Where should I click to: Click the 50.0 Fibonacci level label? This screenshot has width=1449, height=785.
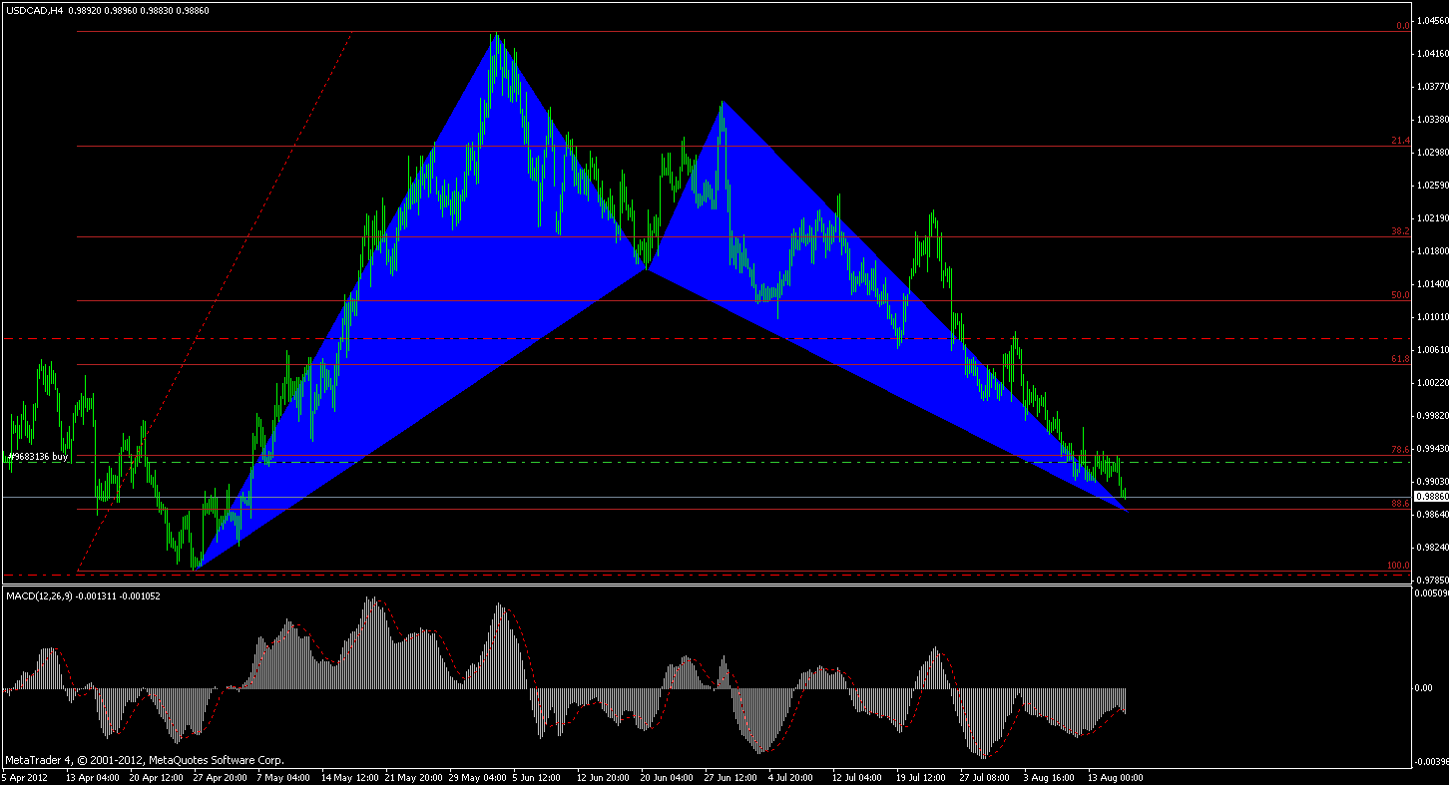point(1400,295)
